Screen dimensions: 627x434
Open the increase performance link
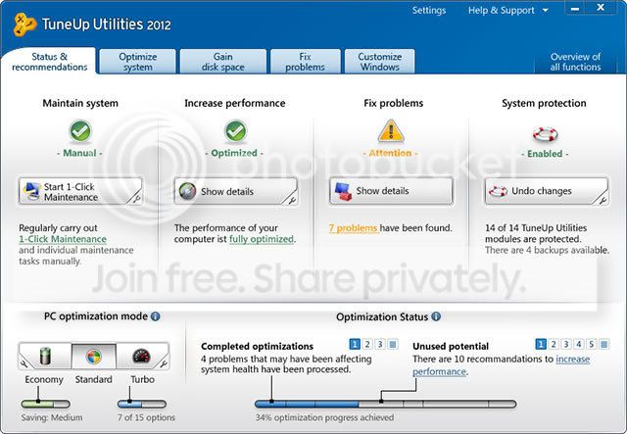pyautogui.click(x=501, y=365)
